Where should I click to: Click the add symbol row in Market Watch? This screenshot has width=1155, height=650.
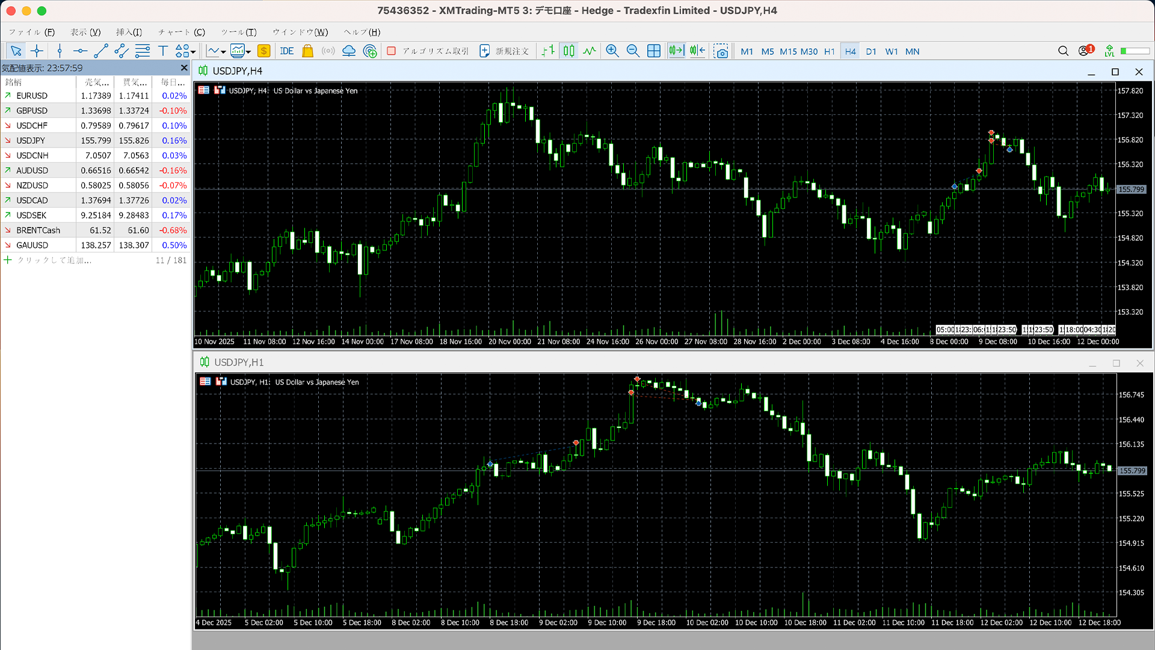(54, 260)
